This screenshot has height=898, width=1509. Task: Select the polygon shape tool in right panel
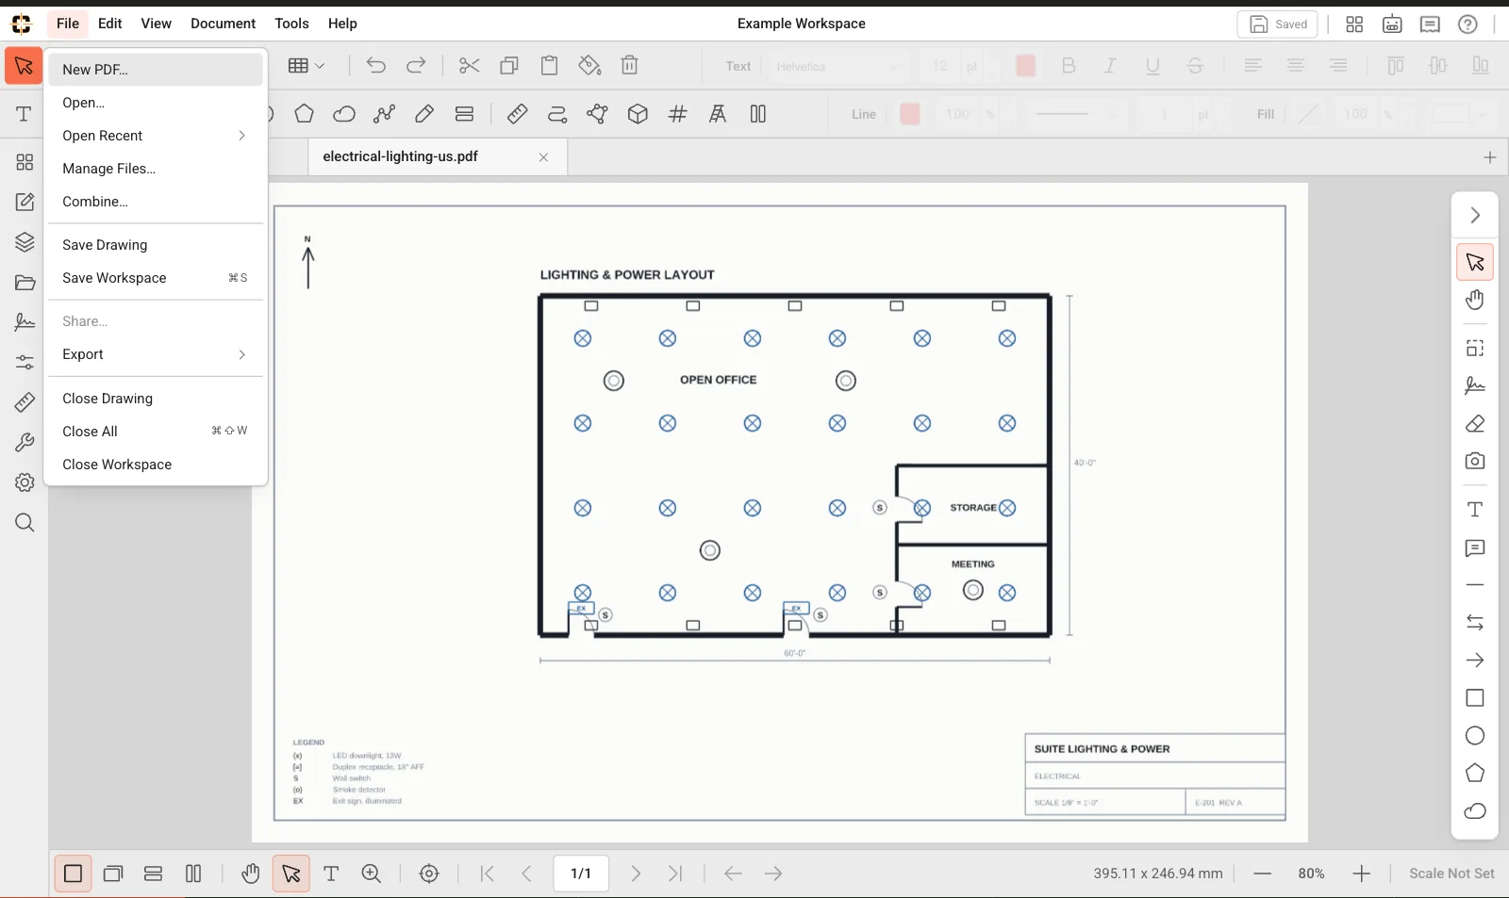[x=1475, y=774]
